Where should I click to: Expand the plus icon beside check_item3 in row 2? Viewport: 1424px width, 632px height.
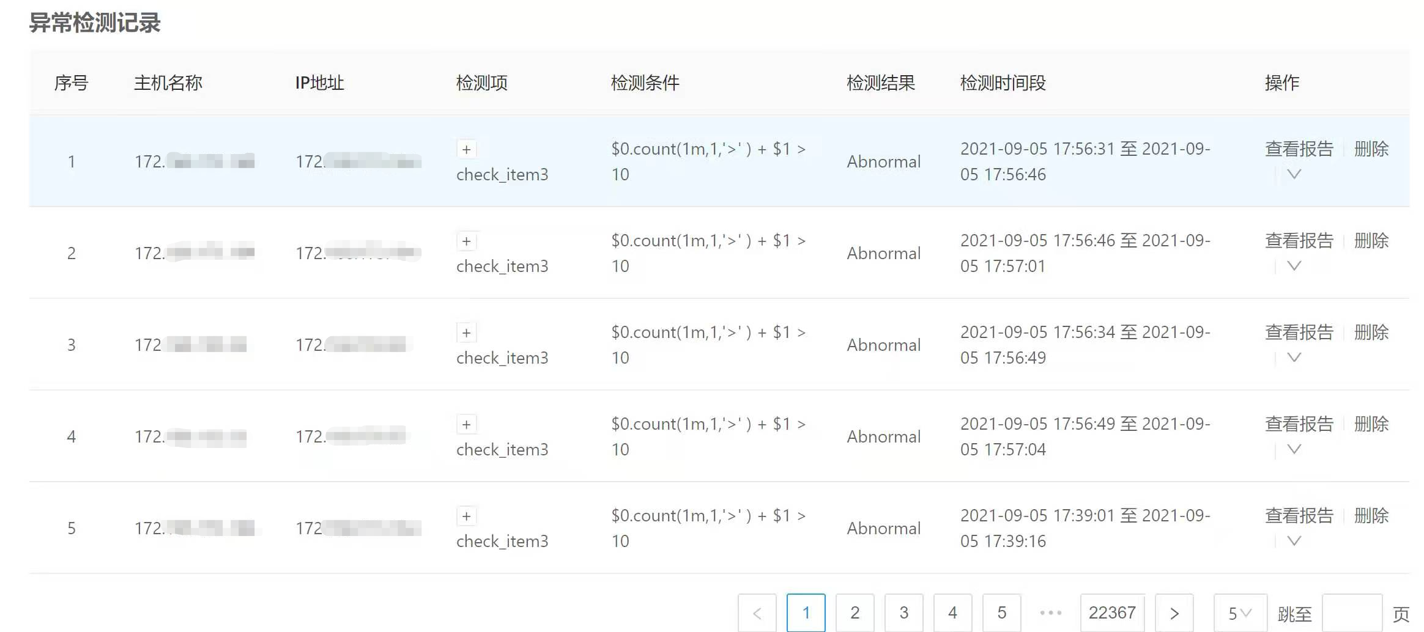point(466,241)
